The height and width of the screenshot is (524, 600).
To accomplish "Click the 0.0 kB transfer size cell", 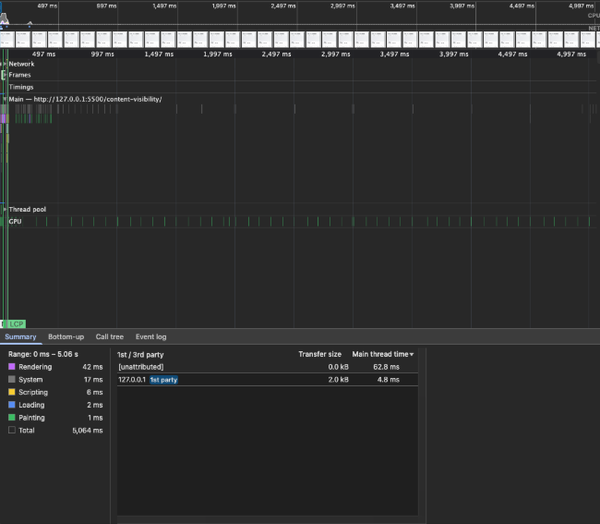I will pos(338,367).
